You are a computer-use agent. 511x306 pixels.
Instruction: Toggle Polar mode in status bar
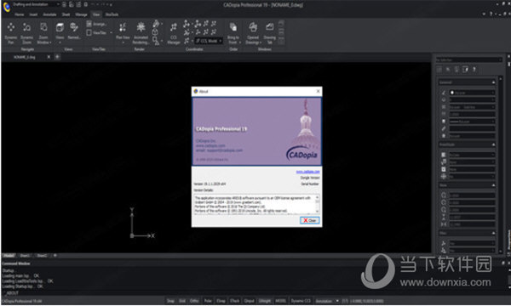208,301
